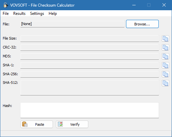Screen dimensions: 172x137
Task: Click the SHA-512 output box
Action: point(90,87)
